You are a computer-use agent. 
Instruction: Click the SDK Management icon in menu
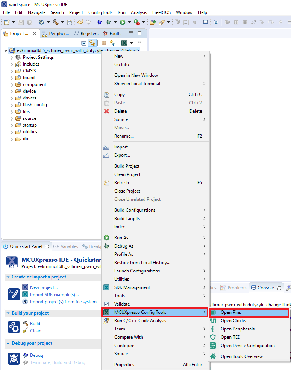[106, 287]
